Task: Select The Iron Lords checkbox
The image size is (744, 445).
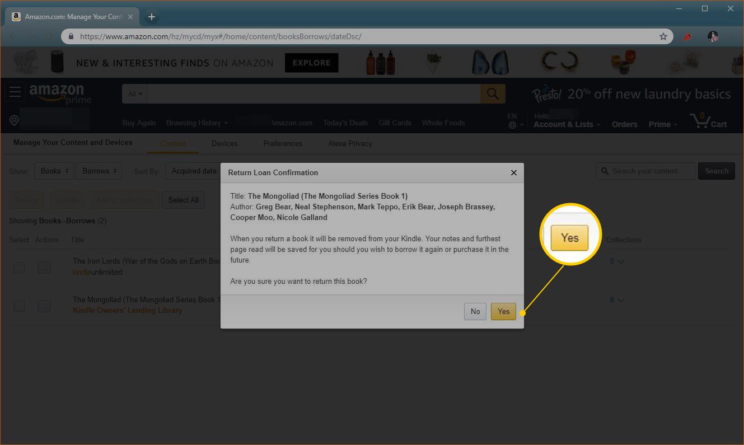Action: coord(19,268)
